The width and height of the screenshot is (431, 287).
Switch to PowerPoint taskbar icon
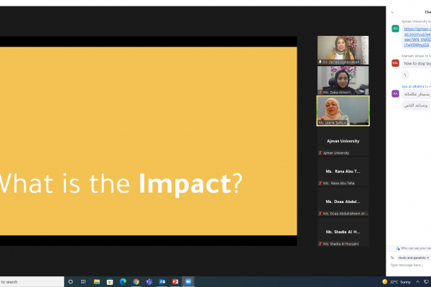point(175,281)
